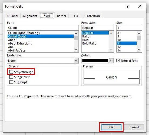Pick the Abril Fatface font
Image resolution: width=149 pixels, height=135 pixels.
coord(41,50)
